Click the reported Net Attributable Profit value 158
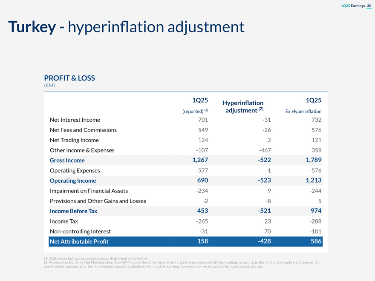This screenshot has width=375, height=281. point(202,241)
